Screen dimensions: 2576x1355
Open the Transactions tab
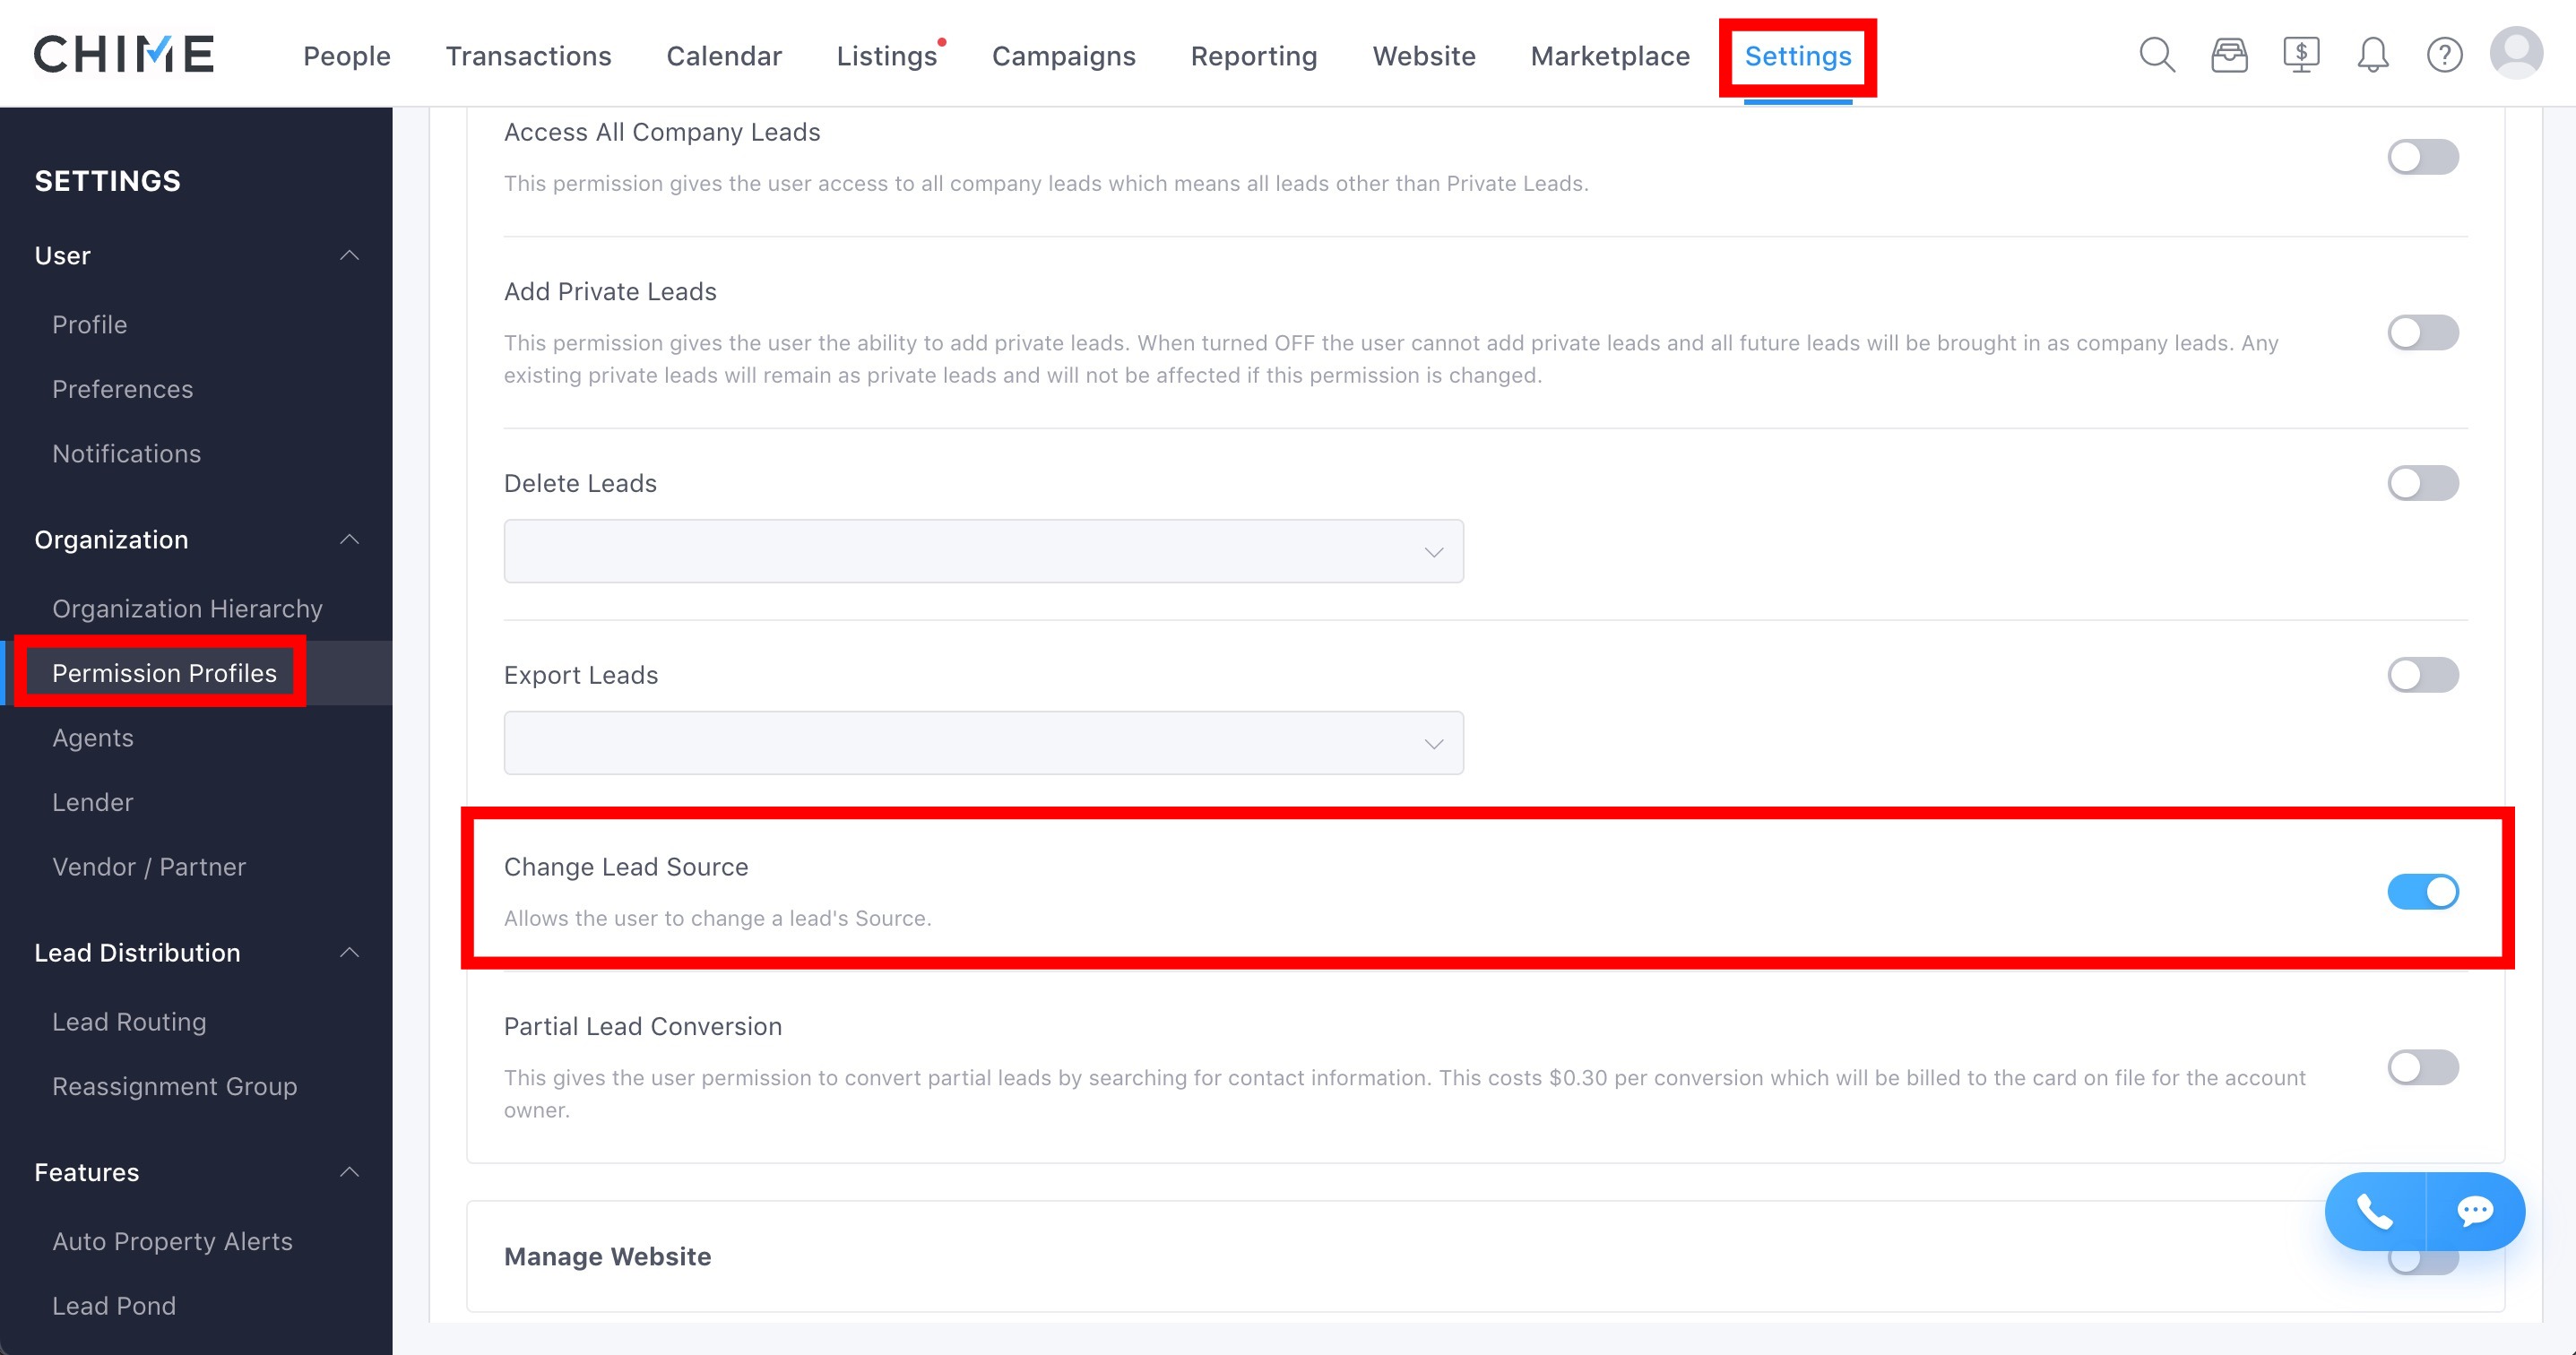pos(529,56)
